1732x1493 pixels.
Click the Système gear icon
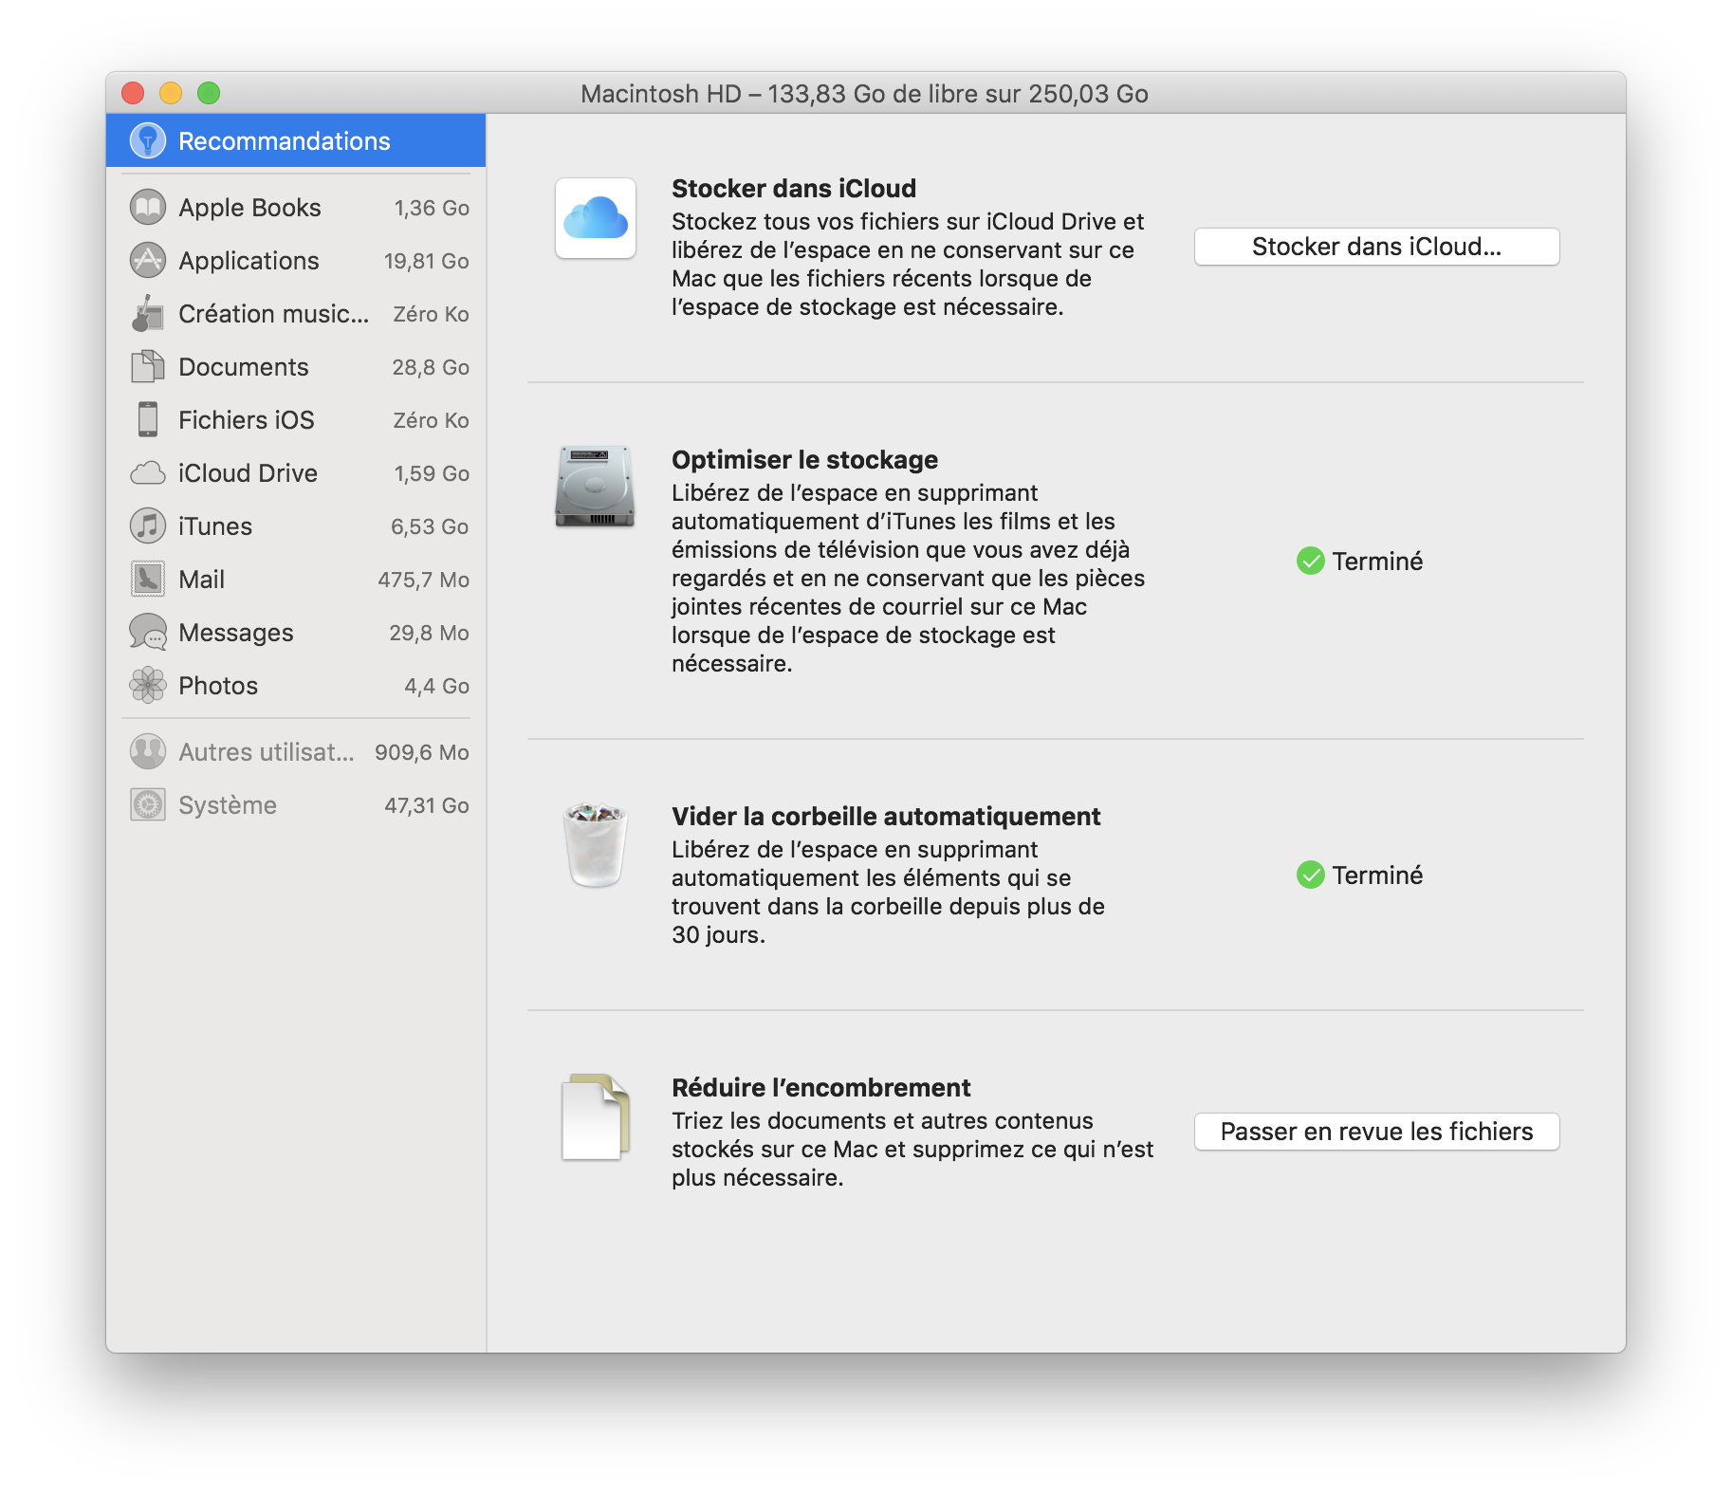coord(148,805)
